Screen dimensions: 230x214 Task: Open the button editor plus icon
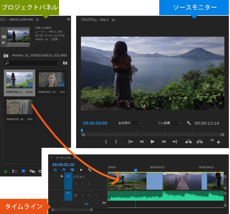pyautogui.click(x=219, y=142)
